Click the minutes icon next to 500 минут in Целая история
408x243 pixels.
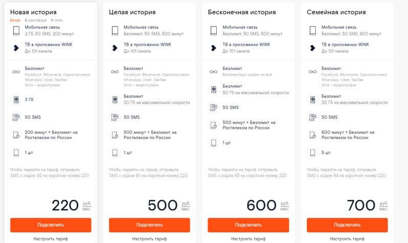[115, 135]
